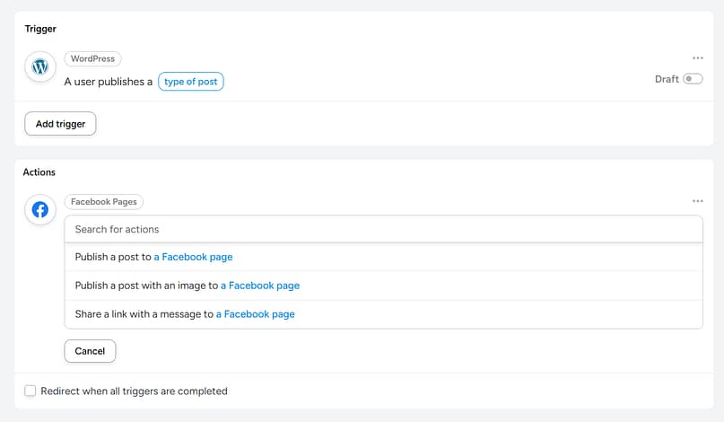
Task: Choose 'Publish a post with an image' action
Action: point(146,286)
